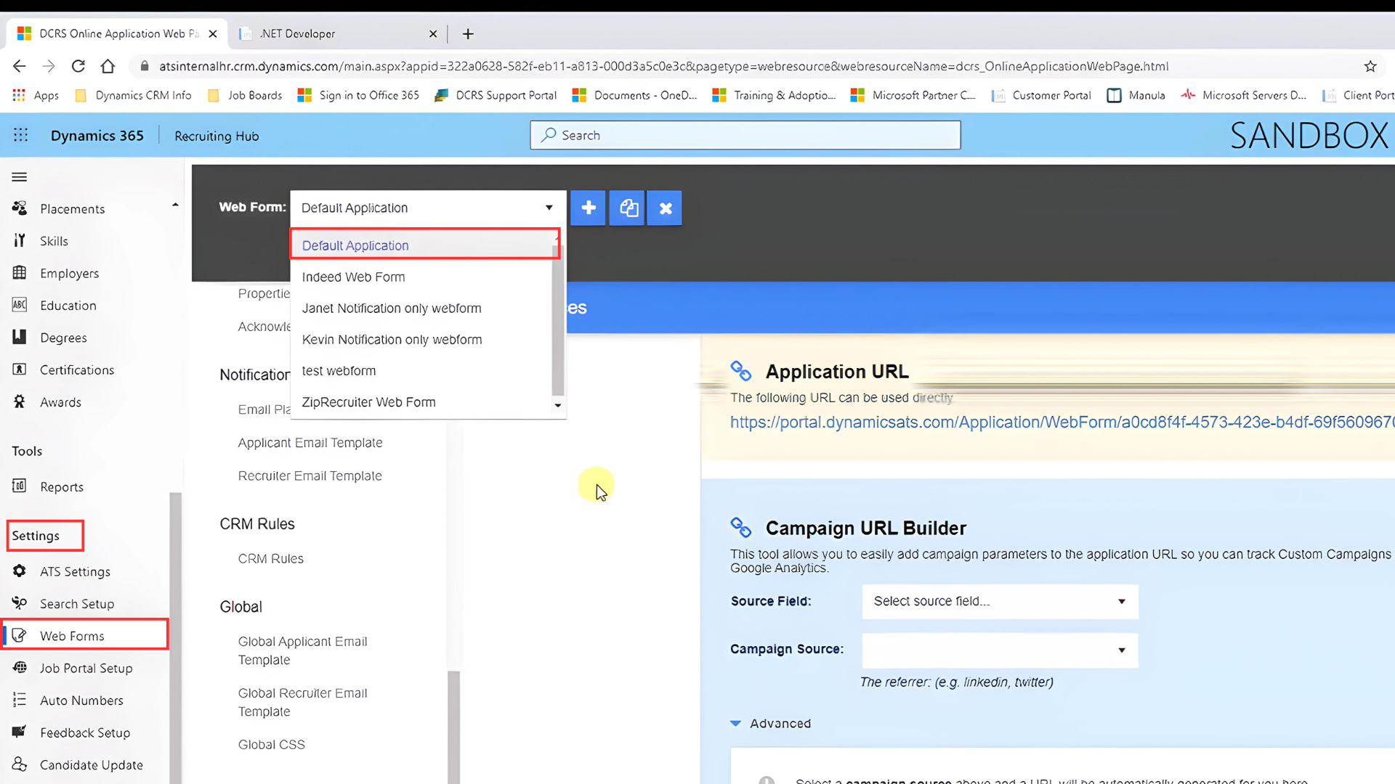Viewport: 1395px width, 784px height.
Task: Open Certifications in the sidebar
Action: click(x=77, y=370)
